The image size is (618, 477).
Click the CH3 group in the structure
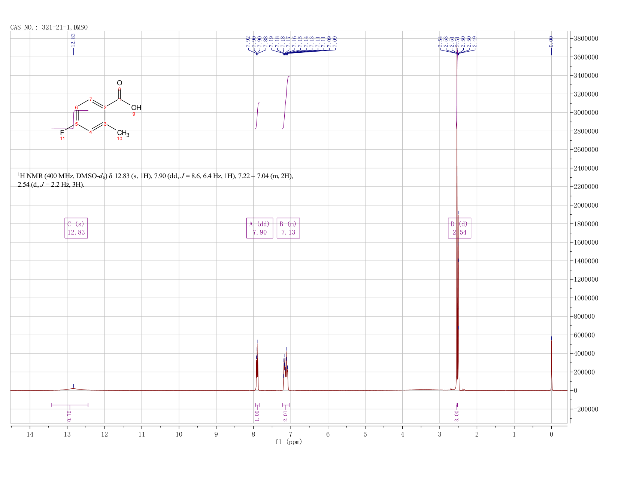[x=123, y=133]
